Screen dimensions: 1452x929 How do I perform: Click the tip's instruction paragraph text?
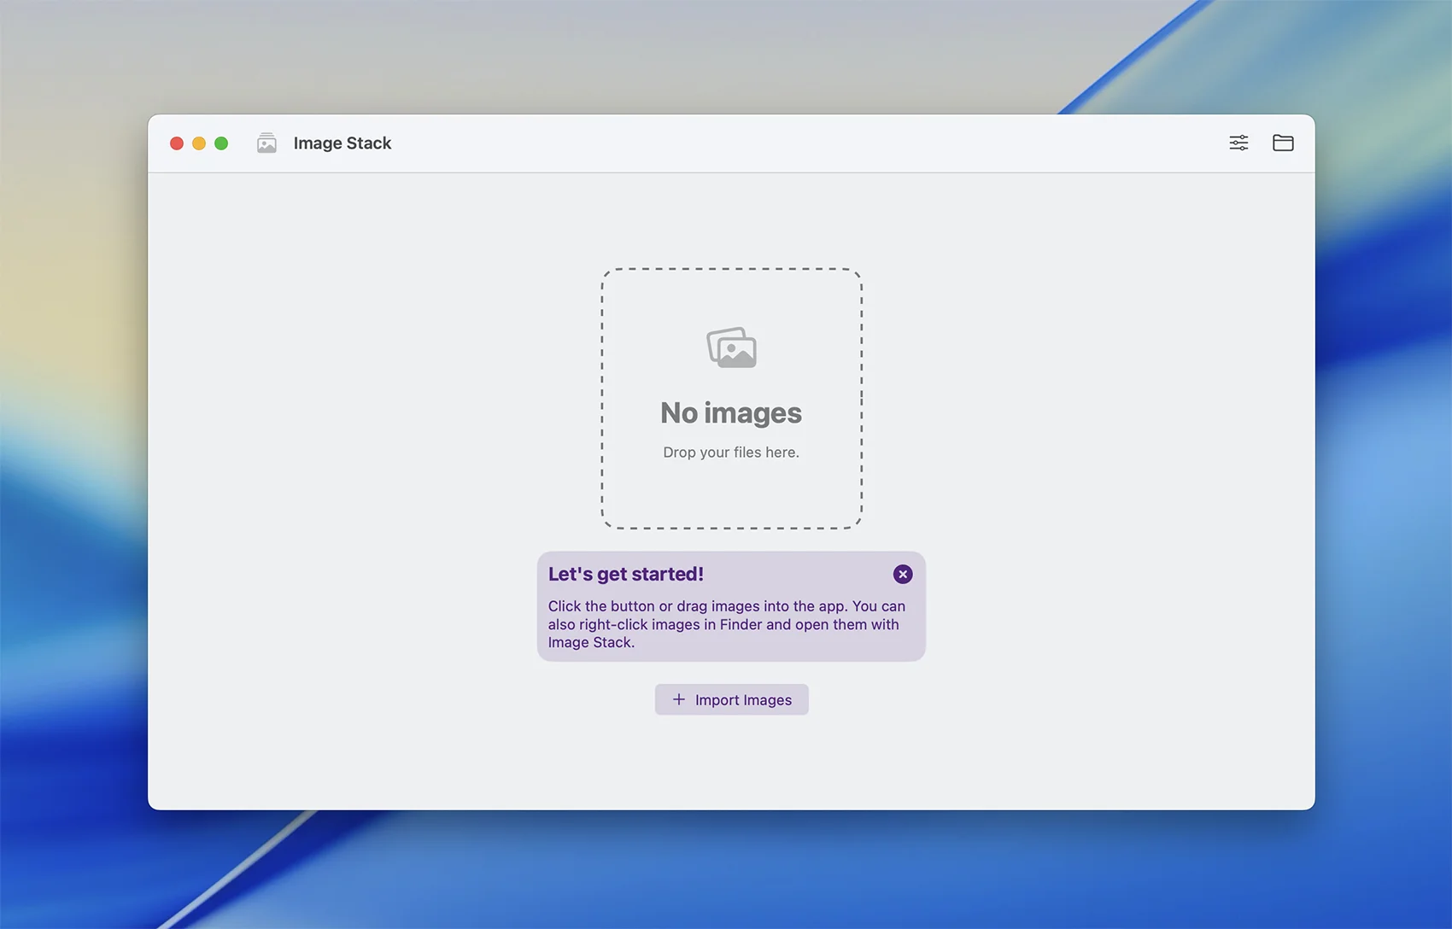[726, 624]
